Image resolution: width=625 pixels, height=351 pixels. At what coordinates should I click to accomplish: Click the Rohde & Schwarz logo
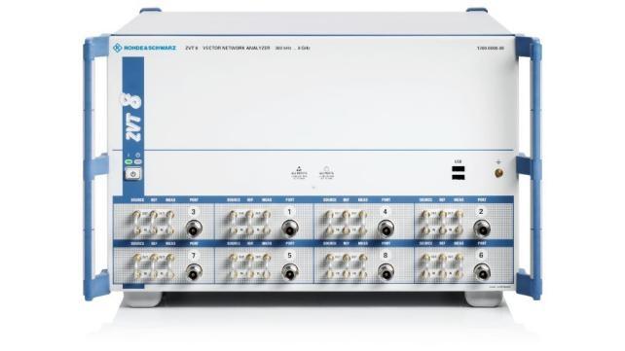pyautogui.click(x=144, y=48)
